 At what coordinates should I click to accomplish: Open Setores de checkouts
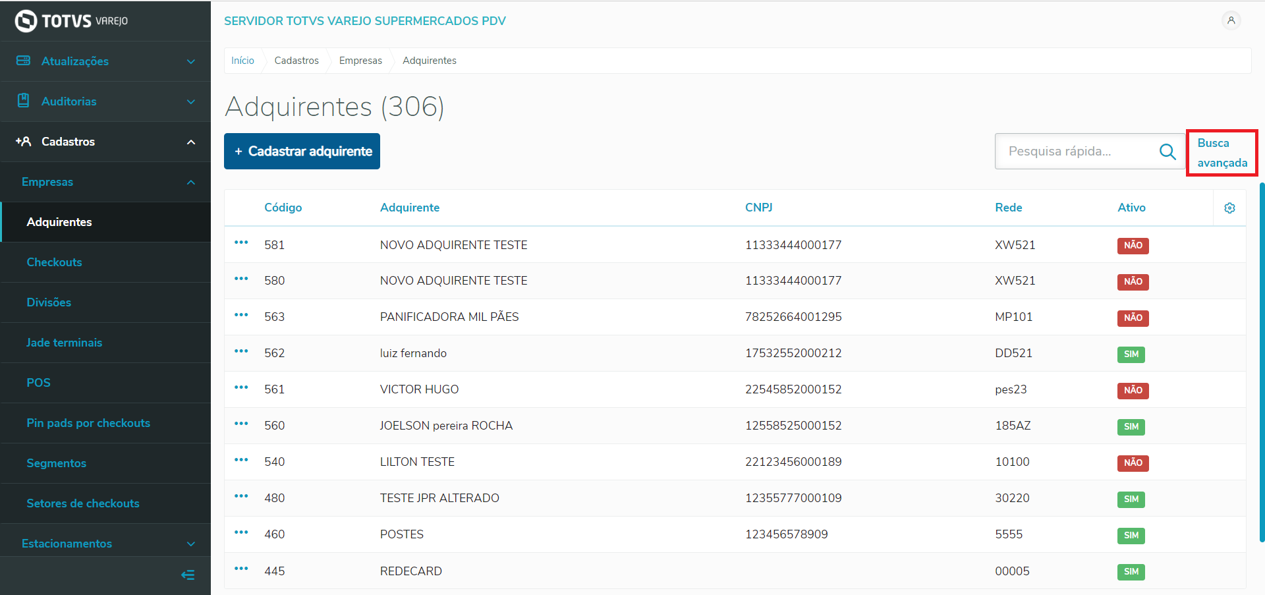tap(106, 503)
